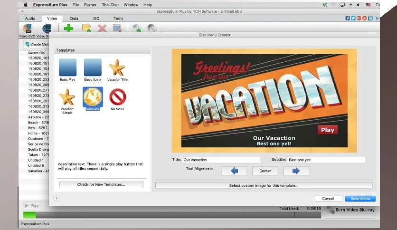Select the Vacation Title template

tap(117, 70)
